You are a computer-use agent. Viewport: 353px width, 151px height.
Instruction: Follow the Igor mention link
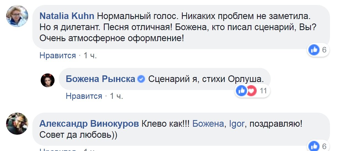[x=237, y=124]
